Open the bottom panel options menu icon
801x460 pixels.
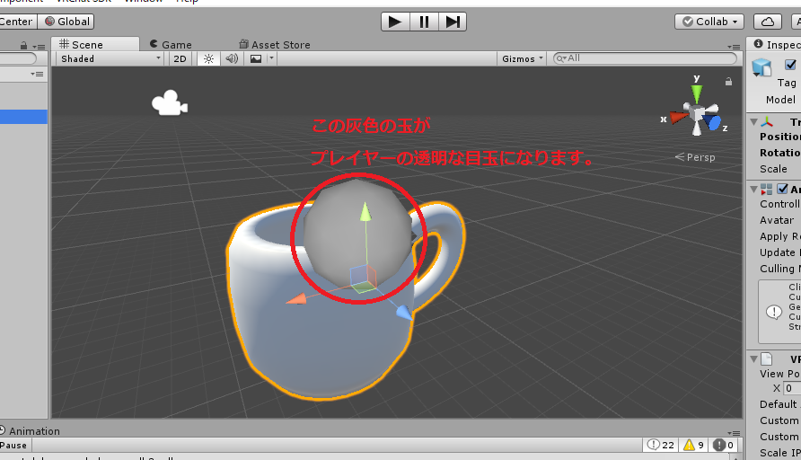coord(734,433)
